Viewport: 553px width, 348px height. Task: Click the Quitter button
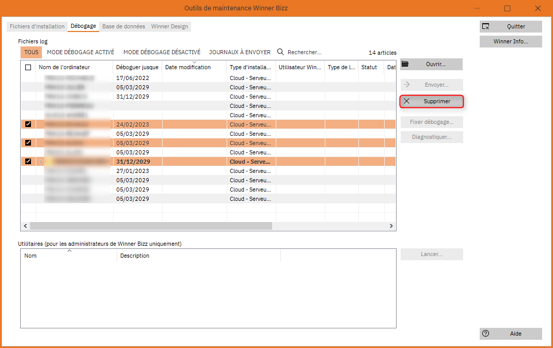tap(511, 26)
